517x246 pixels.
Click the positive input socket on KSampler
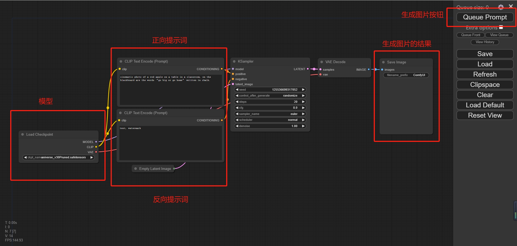233,74
